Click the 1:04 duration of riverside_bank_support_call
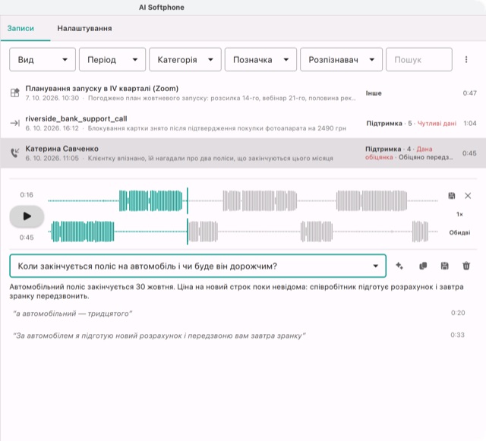The image size is (486, 441). (x=470, y=124)
